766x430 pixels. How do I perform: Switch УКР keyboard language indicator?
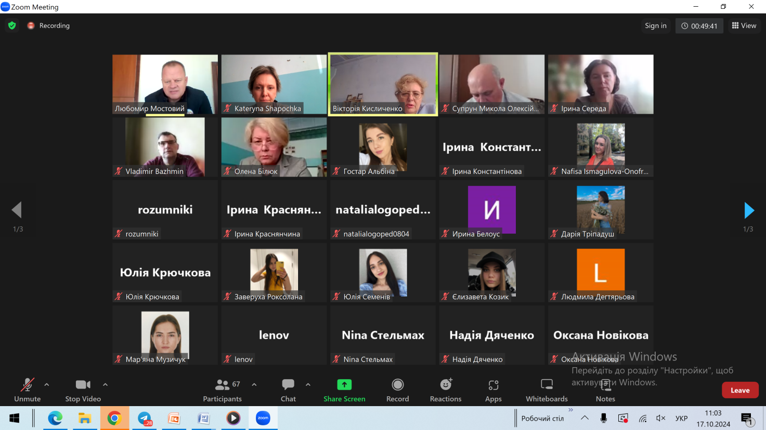pyautogui.click(x=681, y=418)
